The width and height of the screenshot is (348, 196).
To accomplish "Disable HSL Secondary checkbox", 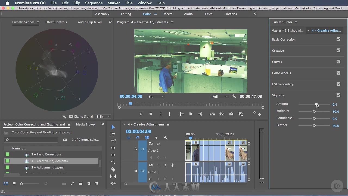I will point(338,84).
